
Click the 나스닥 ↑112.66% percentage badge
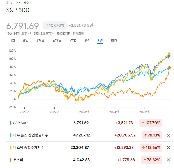click(x=152, y=148)
